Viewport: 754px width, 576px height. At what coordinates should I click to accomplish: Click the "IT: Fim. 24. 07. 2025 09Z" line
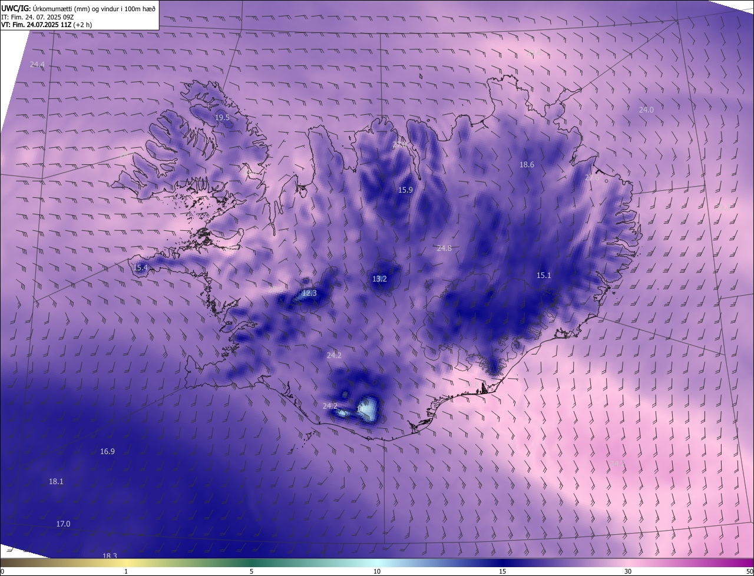coord(39,17)
